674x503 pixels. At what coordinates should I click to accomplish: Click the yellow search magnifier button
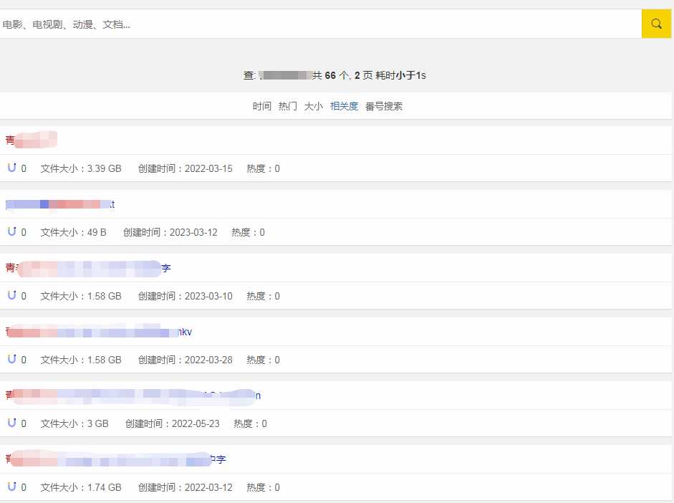click(656, 24)
